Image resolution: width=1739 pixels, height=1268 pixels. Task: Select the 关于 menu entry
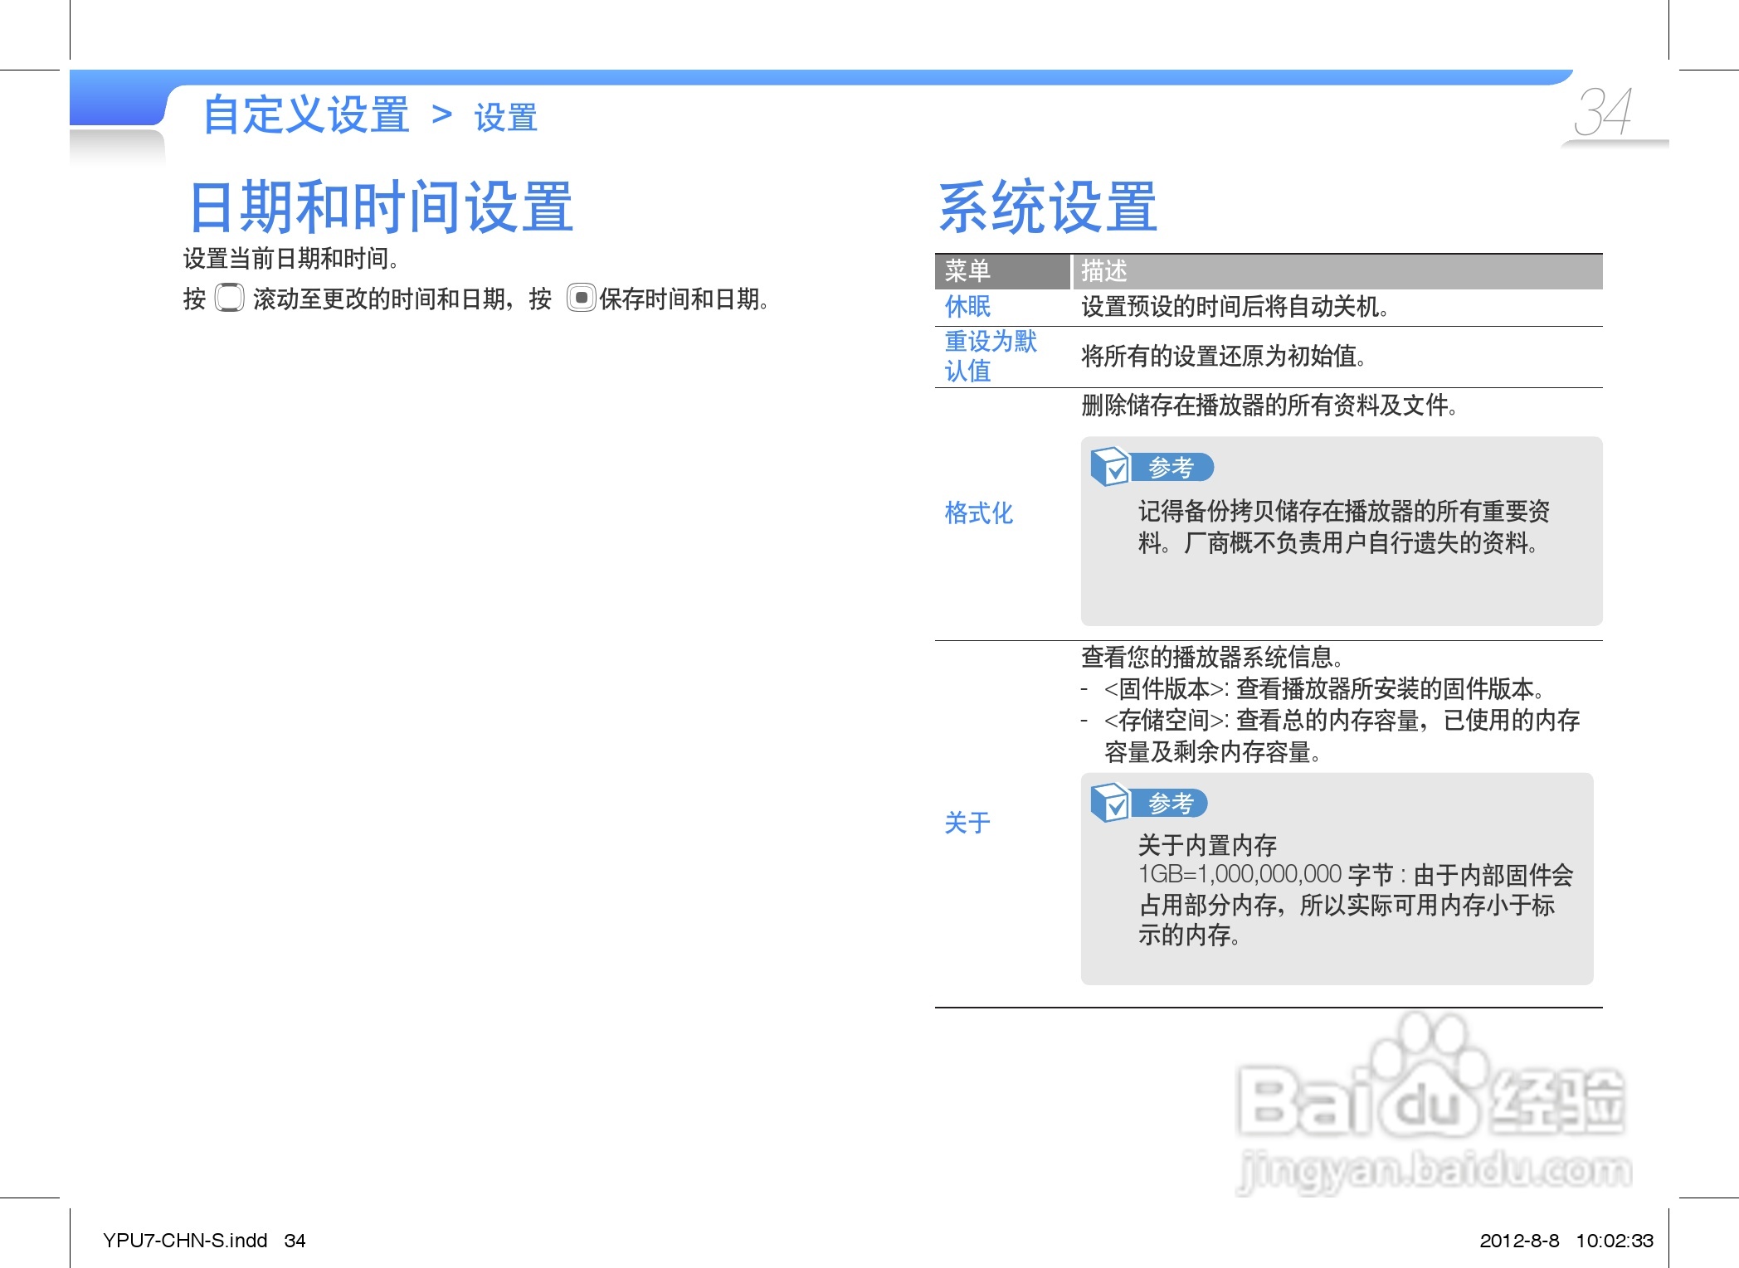click(x=967, y=823)
